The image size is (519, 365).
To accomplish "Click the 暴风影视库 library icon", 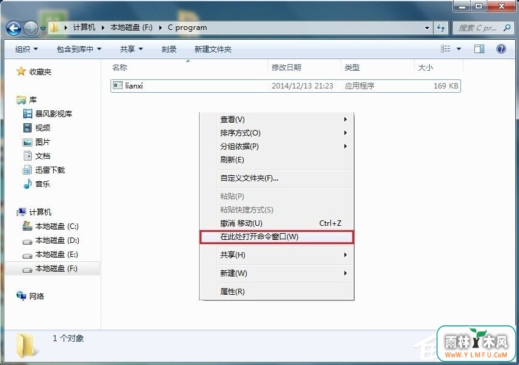I will pos(27,114).
